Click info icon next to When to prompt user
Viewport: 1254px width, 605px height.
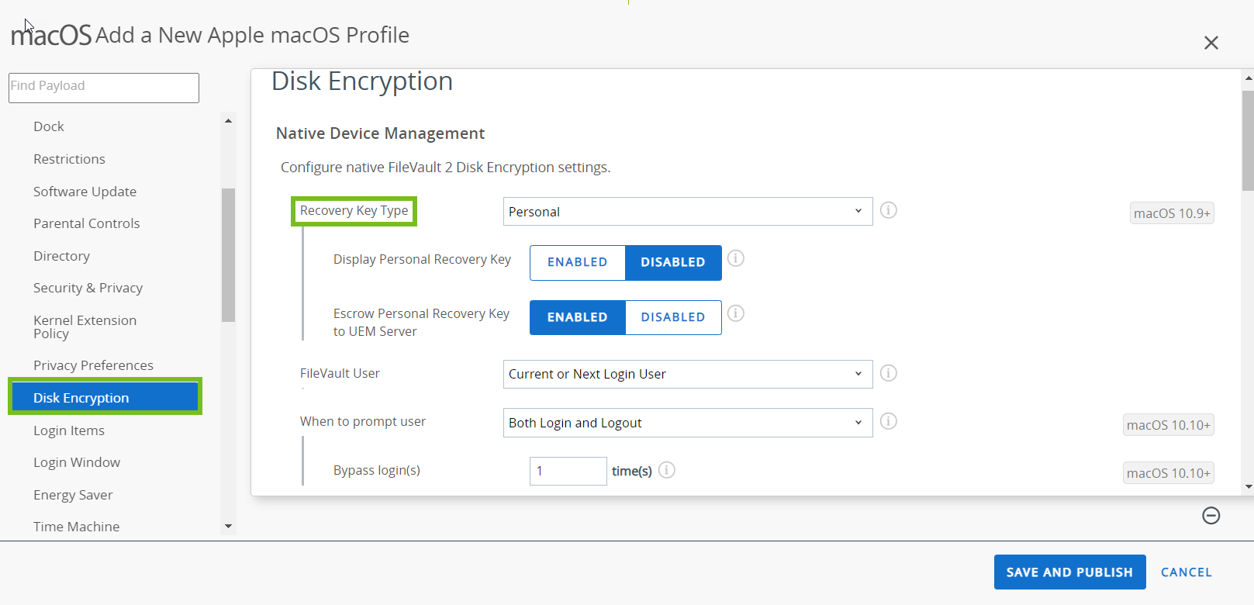coord(889,421)
